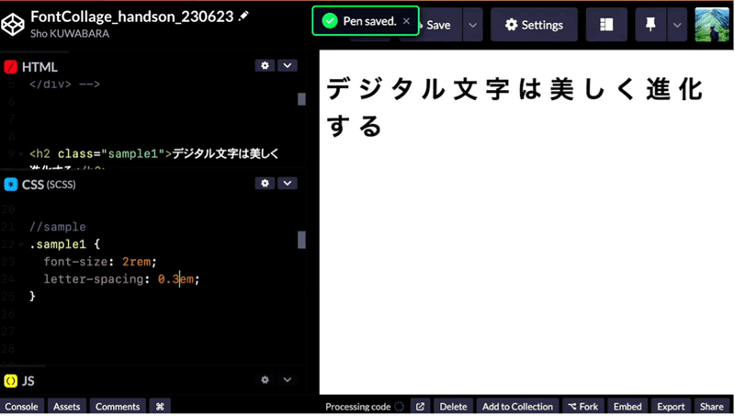Click author name Sho KUWABARA
This screenshot has width=735, height=416.
click(x=70, y=34)
